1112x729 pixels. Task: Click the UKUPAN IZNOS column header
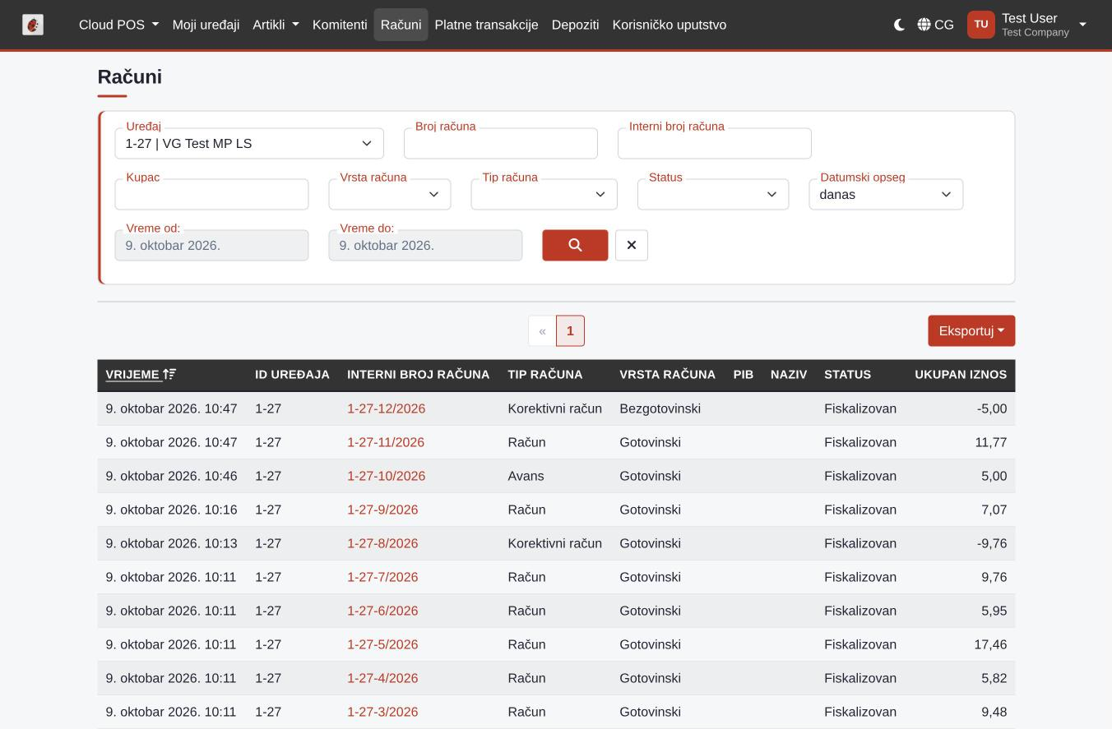tap(961, 375)
